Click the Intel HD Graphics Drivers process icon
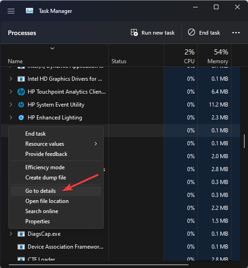 click(21, 79)
